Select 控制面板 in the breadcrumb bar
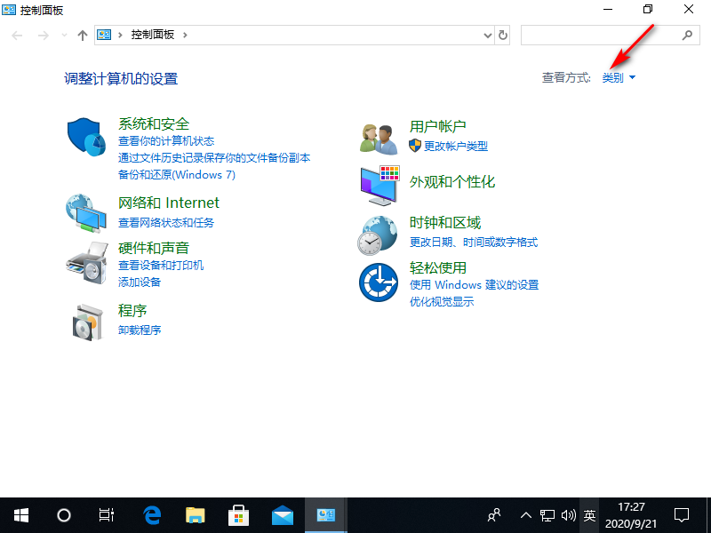The width and height of the screenshot is (711, 533). (x=154, y=35)
